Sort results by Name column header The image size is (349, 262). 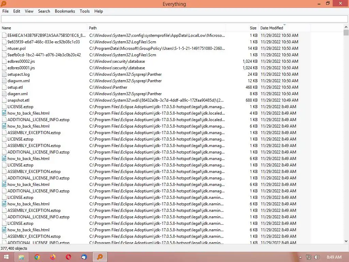coord(44,28)
